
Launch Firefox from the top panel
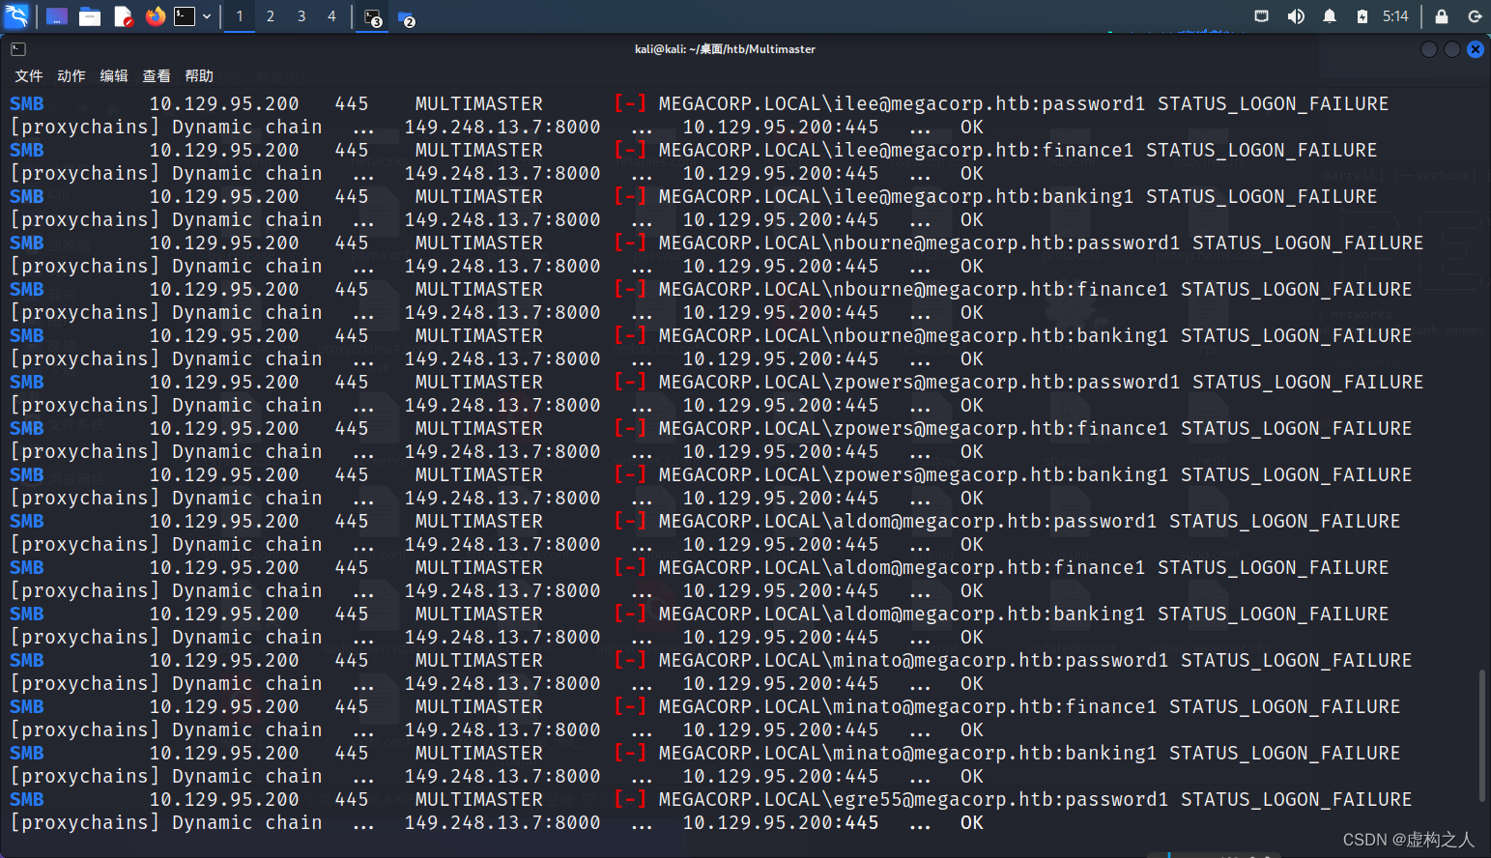click(x=156, y=16)
